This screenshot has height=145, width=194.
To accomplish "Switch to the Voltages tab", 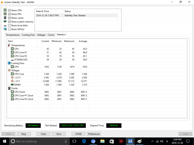I will pyautogui.click(x=41, y=35).
